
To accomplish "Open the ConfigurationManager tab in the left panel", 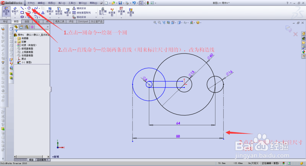I will (27, 27).
